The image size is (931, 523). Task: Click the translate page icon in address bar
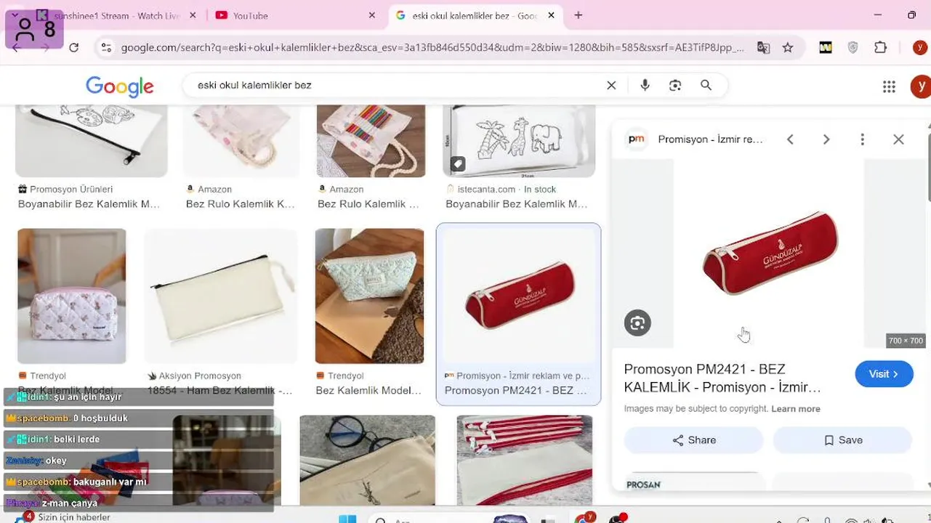pyautogui.click(x=763, y=47)
